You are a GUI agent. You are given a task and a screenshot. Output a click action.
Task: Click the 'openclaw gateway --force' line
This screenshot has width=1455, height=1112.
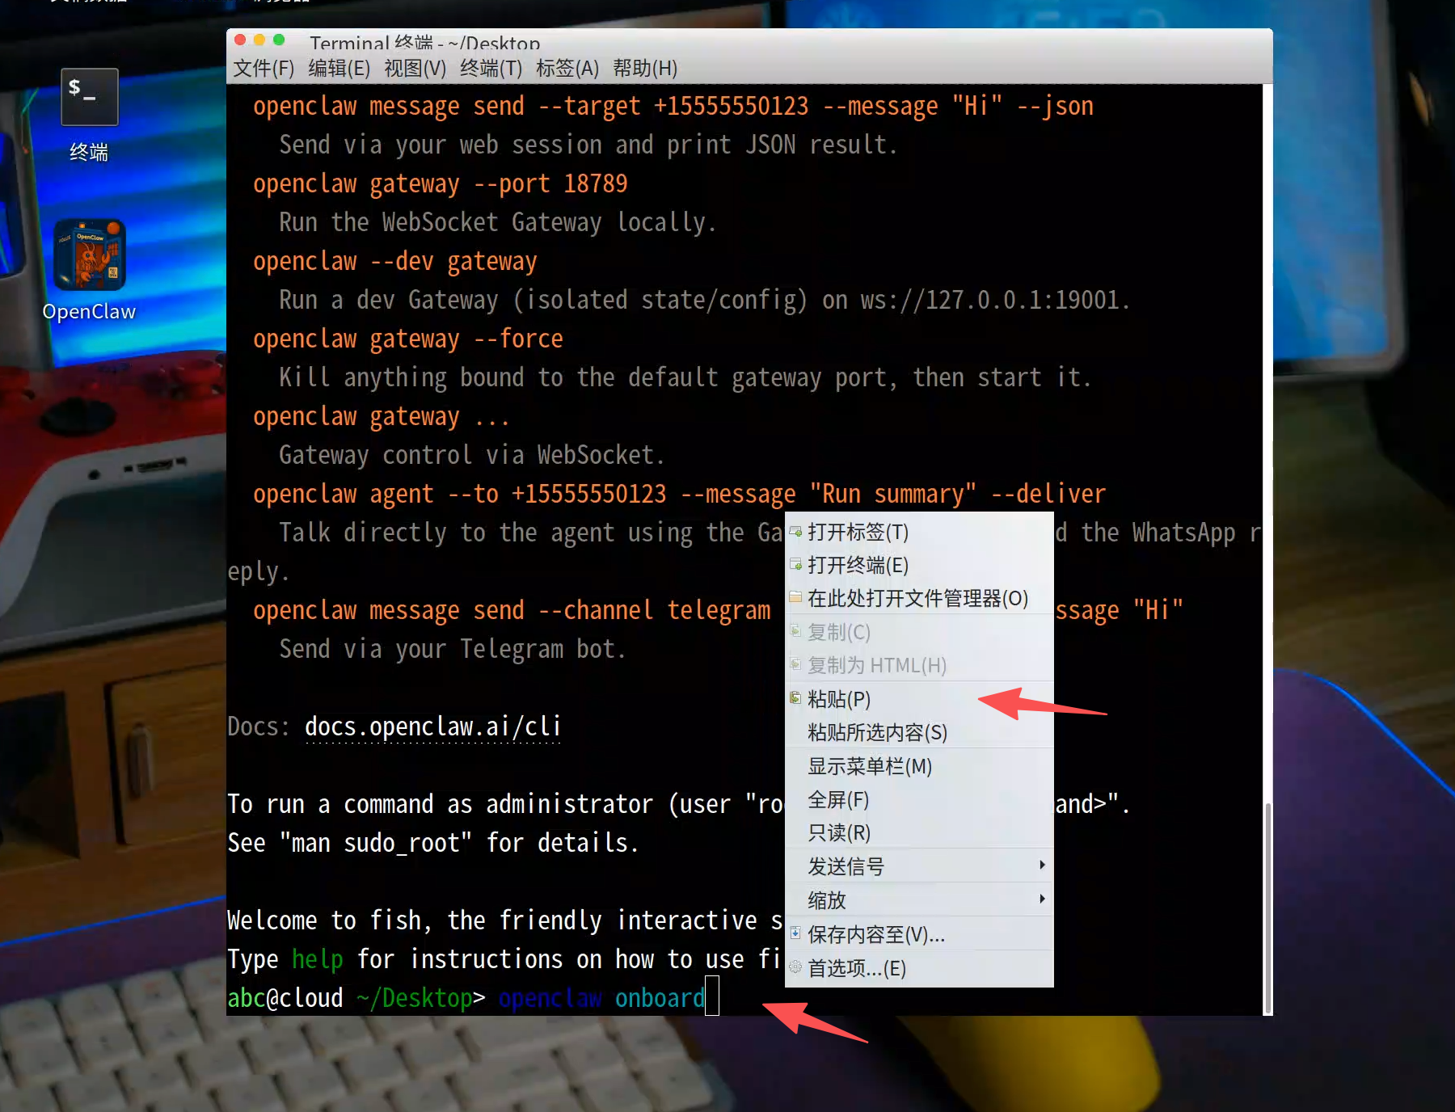click(407, 339)
